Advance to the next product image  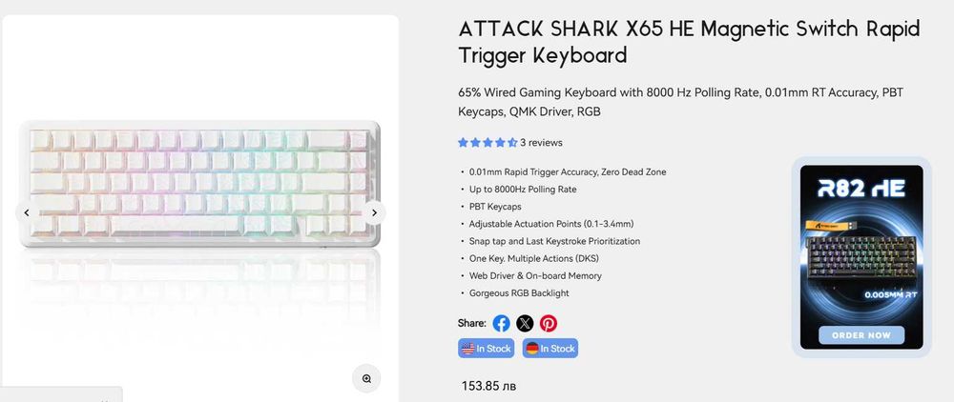pyautogui.click(x=374, y=212)
